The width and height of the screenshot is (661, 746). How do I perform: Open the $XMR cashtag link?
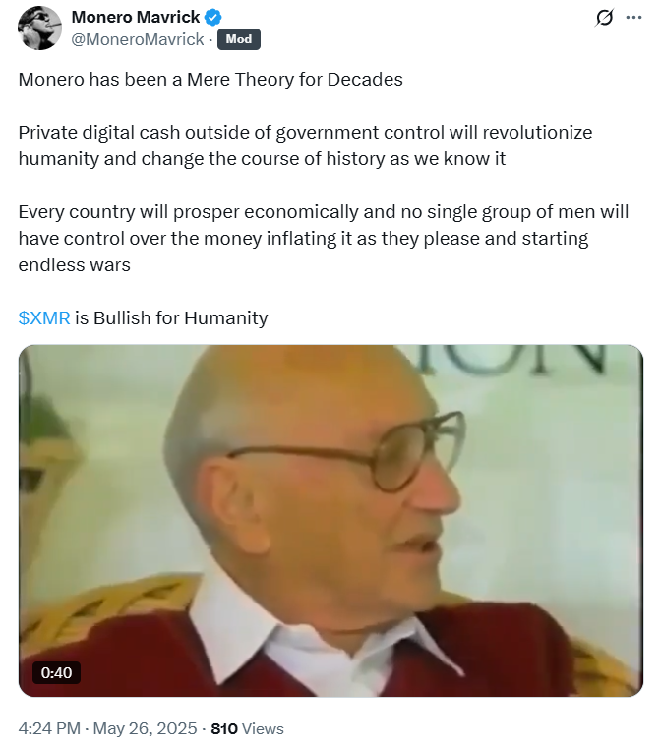(x=44, y=317)
